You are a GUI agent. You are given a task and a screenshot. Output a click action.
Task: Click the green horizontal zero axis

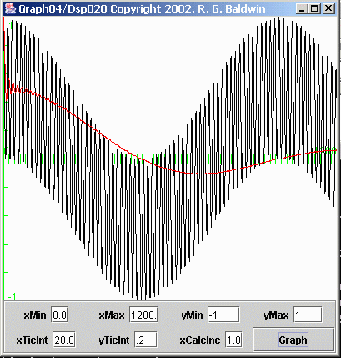point(170,159)
